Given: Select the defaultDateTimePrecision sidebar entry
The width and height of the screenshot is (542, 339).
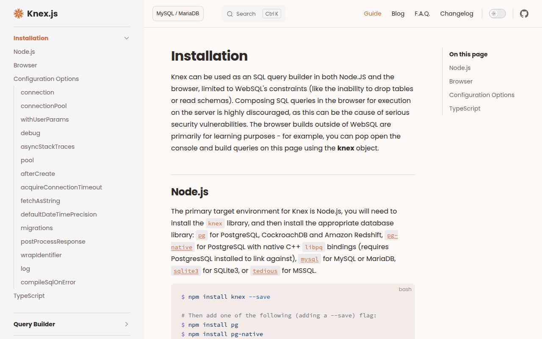Looking at the screenshot, I should click(58, 214).
